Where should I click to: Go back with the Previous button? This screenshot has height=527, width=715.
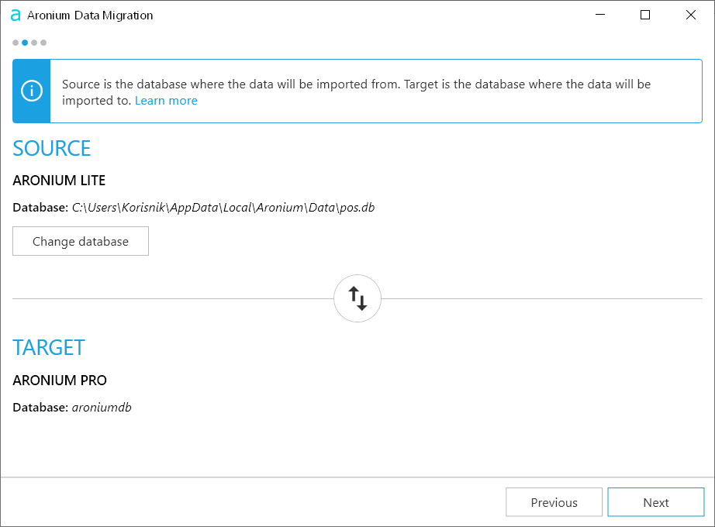[x=554, y=502]
